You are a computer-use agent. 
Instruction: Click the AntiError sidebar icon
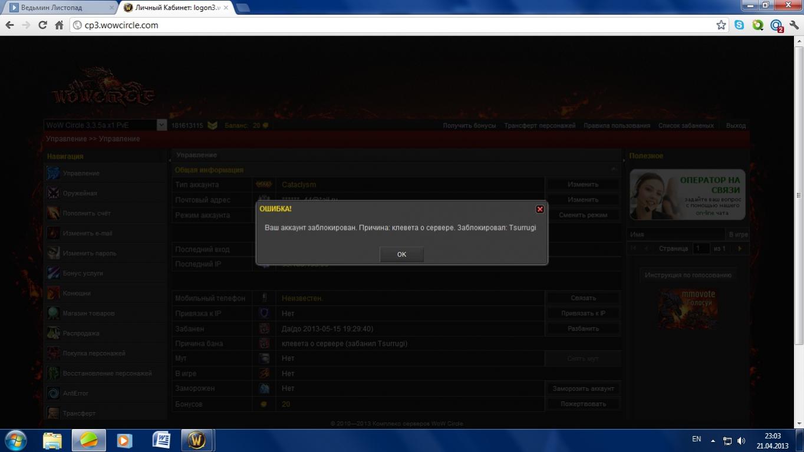point(54,393)
